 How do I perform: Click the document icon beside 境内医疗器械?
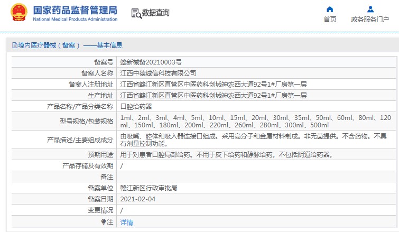click(x=15, y=45)
